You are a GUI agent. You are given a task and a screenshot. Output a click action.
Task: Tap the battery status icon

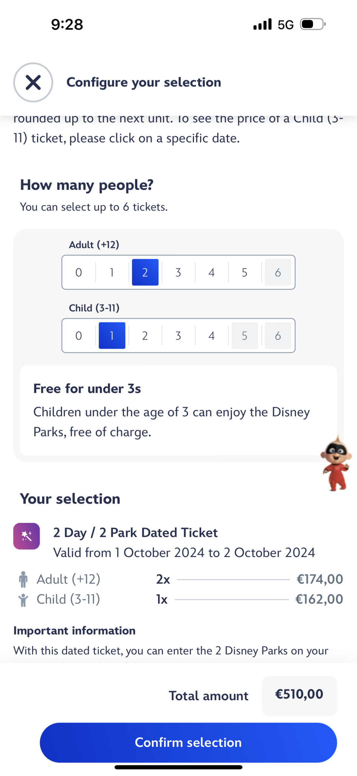tap(313, 25)
